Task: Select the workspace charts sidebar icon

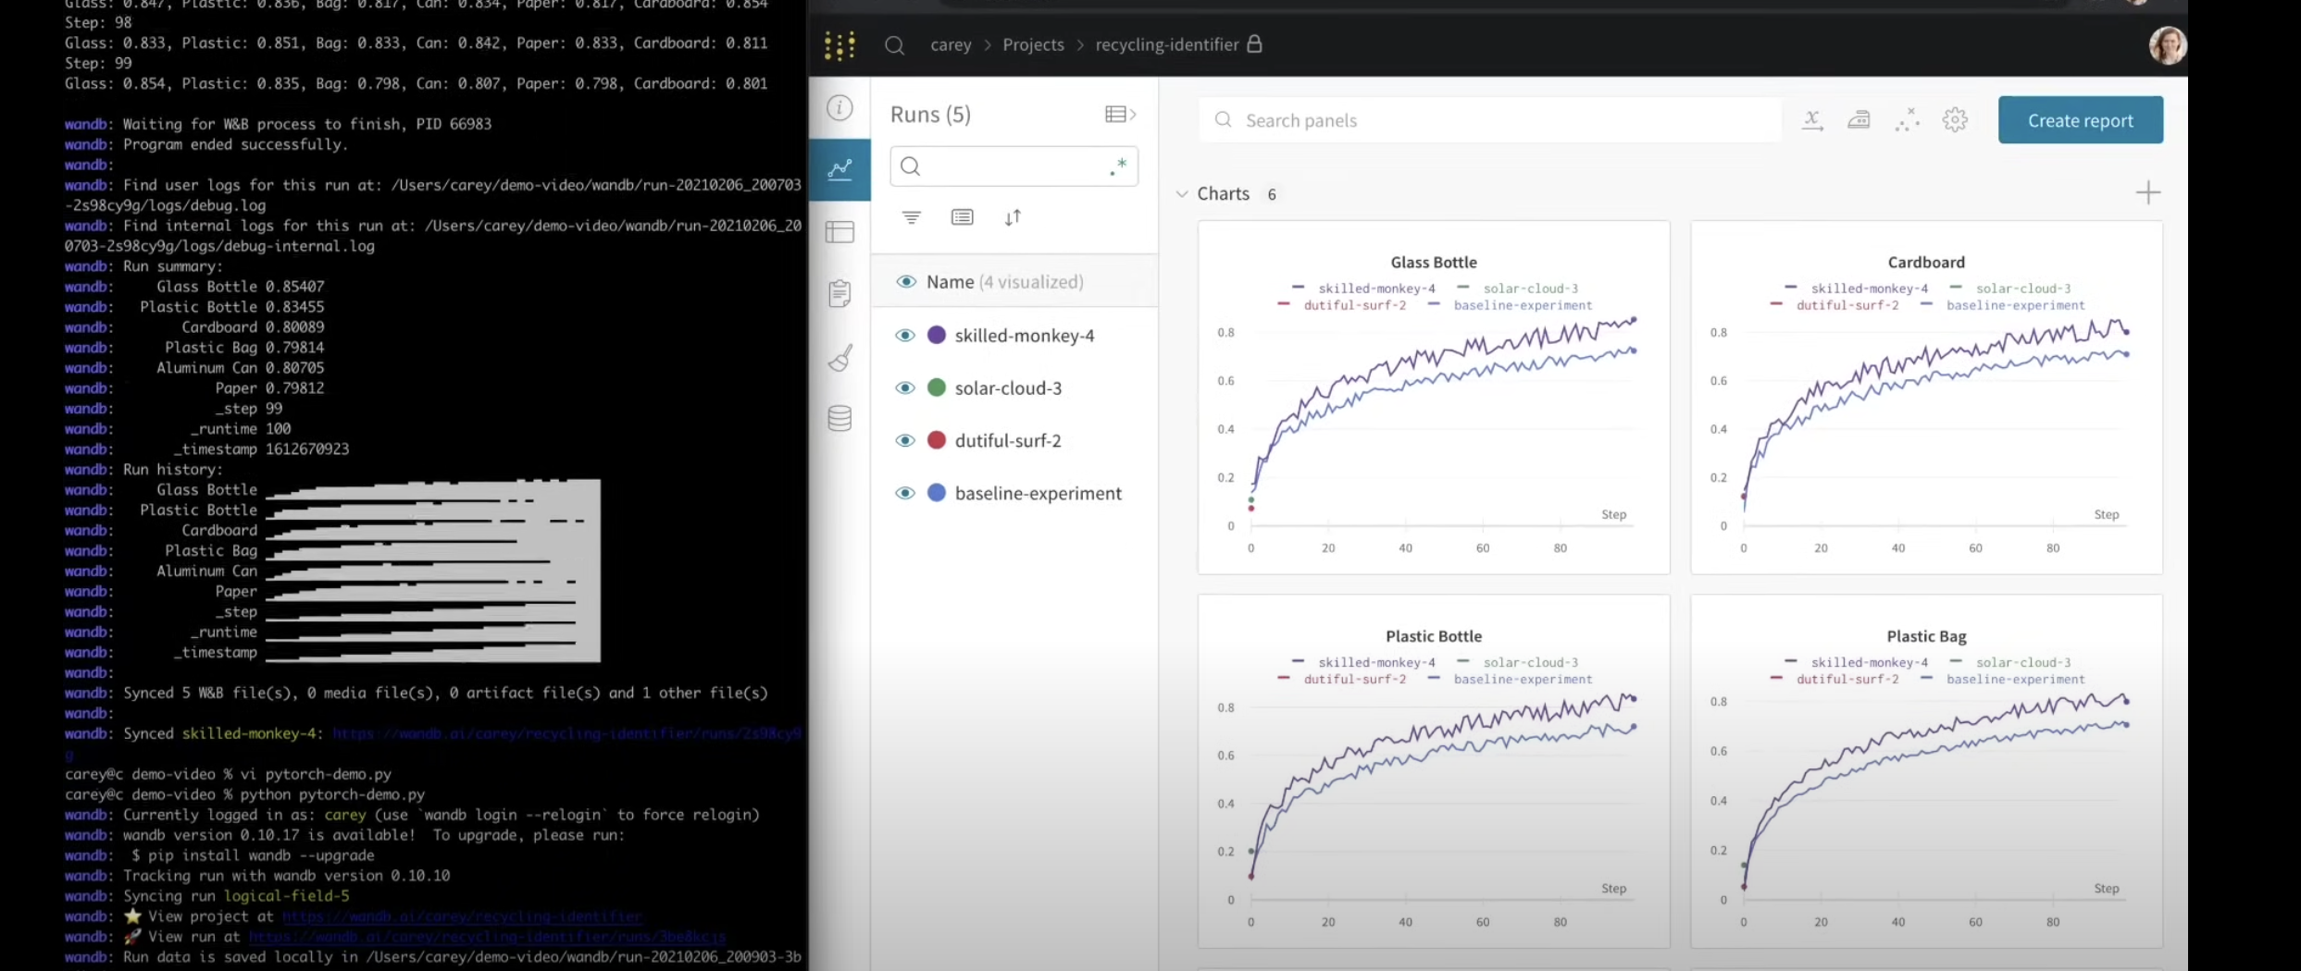Action: [x=840, y=169]
